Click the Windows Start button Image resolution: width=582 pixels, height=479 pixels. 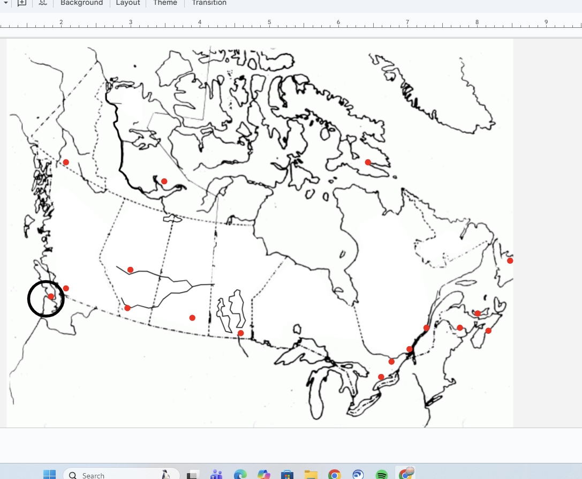pyautogui.click(x=50, y=474)
